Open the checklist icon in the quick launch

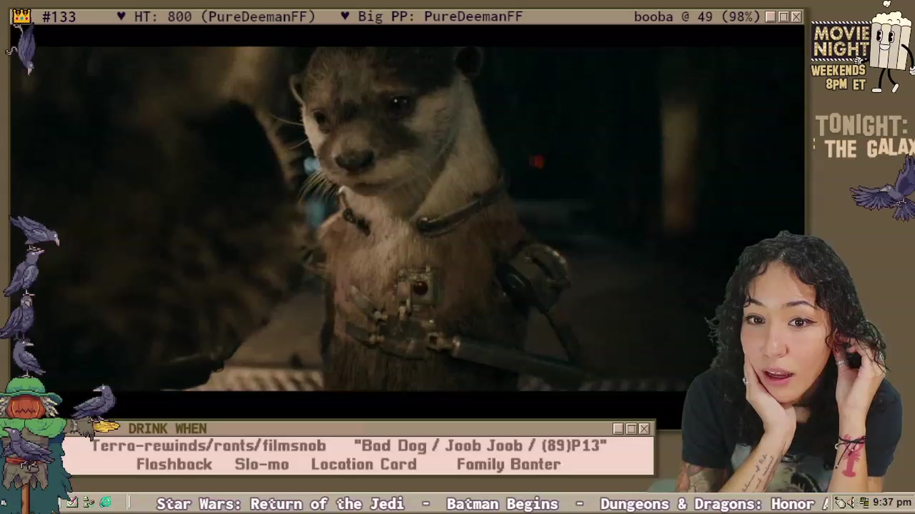pos(72,502)
